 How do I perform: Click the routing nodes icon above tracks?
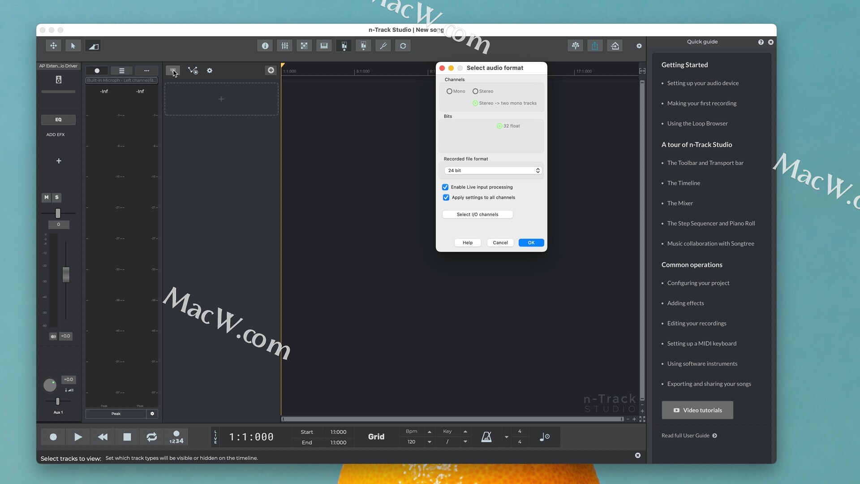(193, 70)
